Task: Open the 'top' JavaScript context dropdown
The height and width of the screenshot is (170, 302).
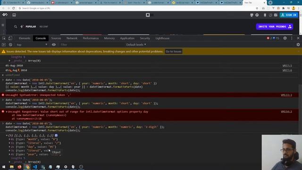Action: [32, 45]
